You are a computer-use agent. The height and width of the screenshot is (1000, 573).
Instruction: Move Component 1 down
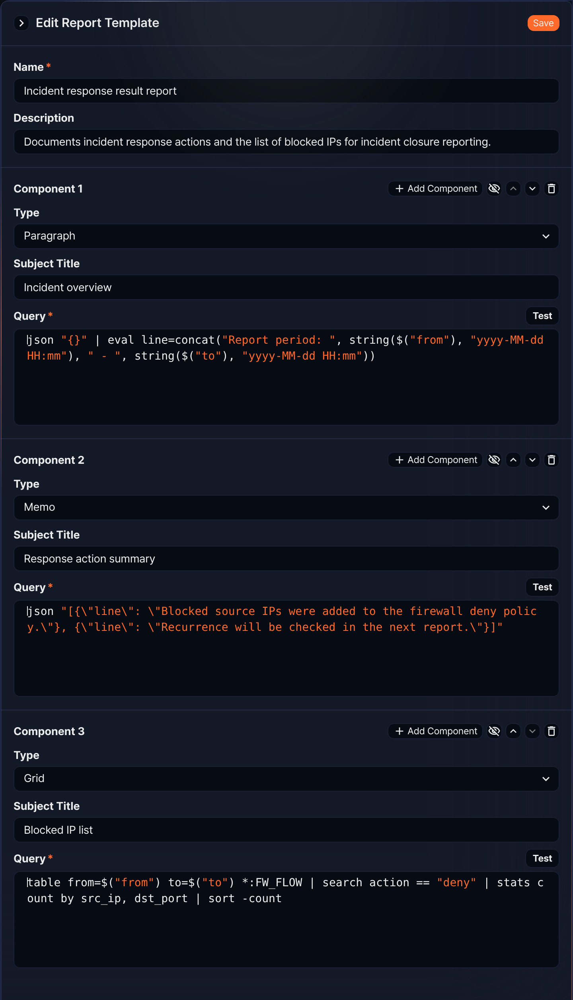(x=532, y=189)
